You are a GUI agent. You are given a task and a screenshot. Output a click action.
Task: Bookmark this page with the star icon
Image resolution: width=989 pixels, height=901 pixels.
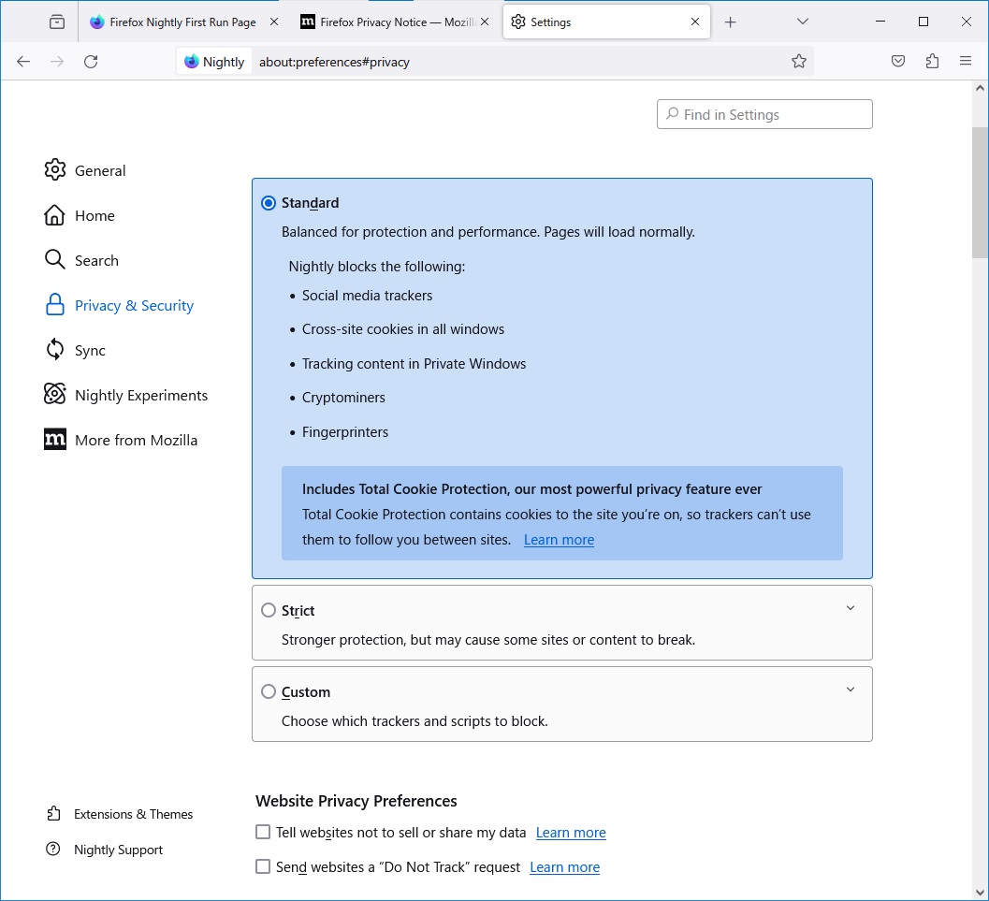(798, 61)
